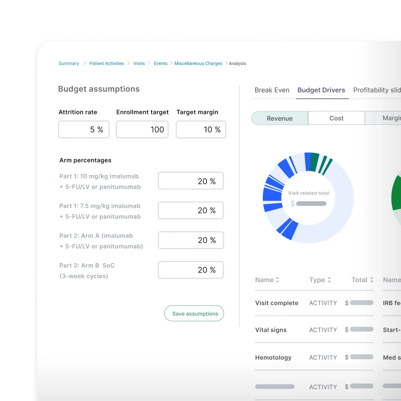This screenshot has height=401, width=401.
Task: Go to Visits breadcrumb link
Action: pos(139,63)
